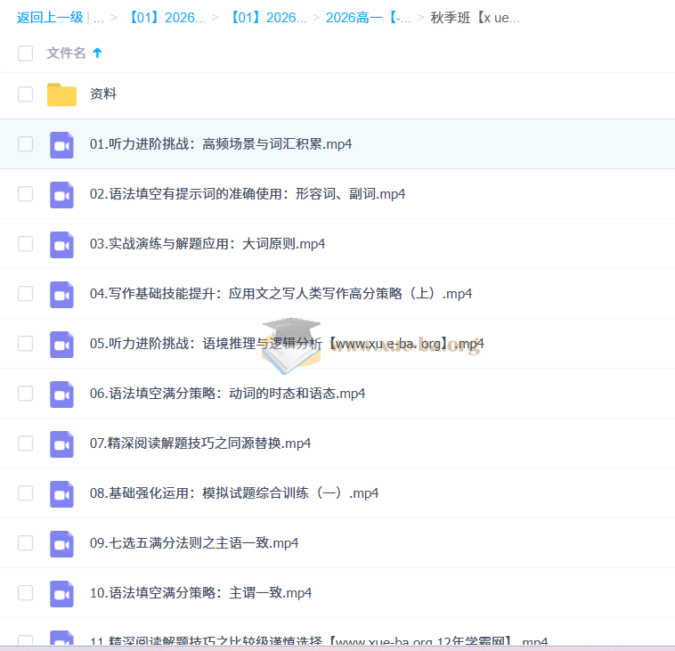
Task: Open 09.七选五满分法则之主语一致.mp4
Action: point(194,543)
